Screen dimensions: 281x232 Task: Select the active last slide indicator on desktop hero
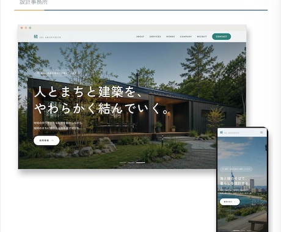point(140,162)
